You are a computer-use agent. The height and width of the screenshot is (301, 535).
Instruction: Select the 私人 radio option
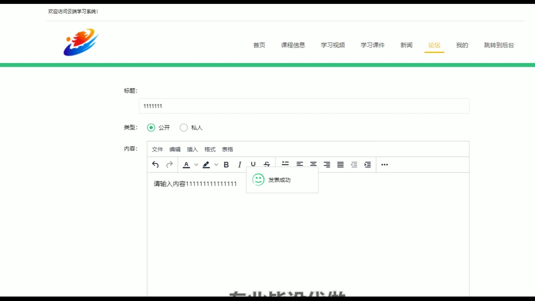(184, 128)
